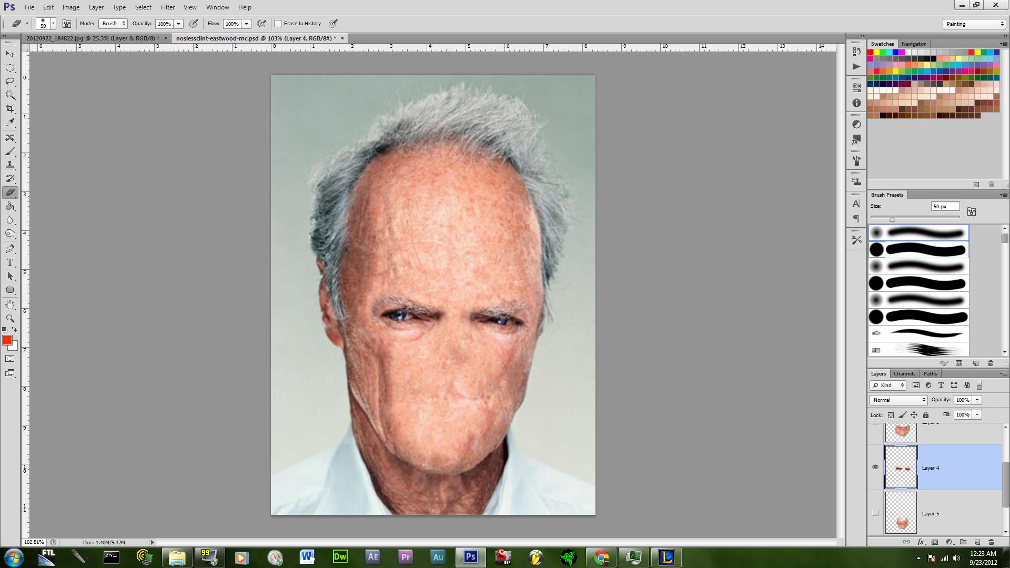1010x568 pixels.
Task: Hide Layer 4 using eye icon
Action: coord(875,467)
